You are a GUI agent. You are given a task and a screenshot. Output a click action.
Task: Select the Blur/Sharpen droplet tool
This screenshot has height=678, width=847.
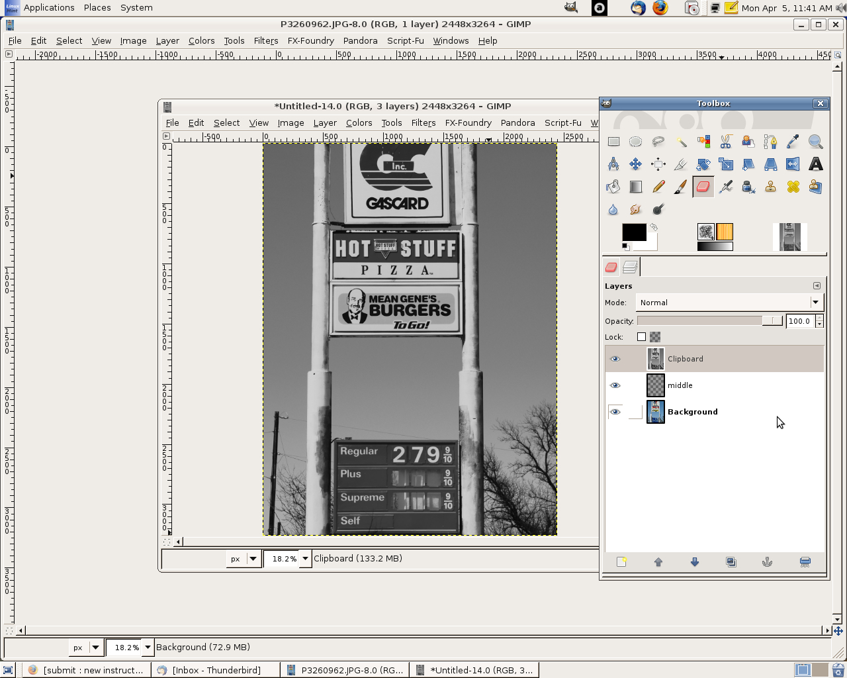tap(613, 209)
